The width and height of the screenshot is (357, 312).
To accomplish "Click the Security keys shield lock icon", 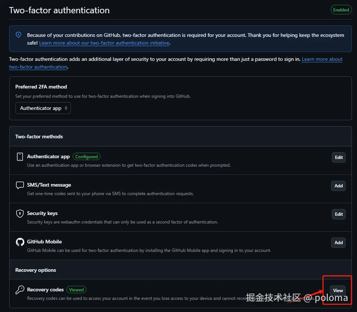I will tap(20, 214).
